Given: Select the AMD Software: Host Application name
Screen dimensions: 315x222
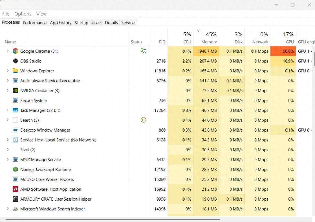Looking at the screenshot, I should pyautogui.click(x=51, y=189).
